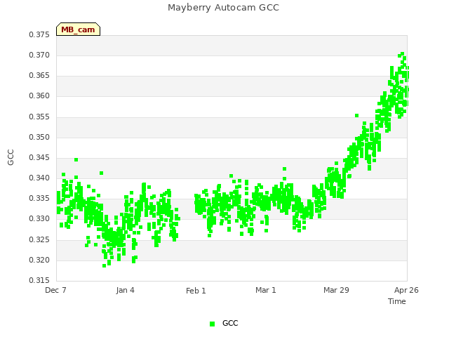Click the 0.325 y-axis value

(39, 239)
